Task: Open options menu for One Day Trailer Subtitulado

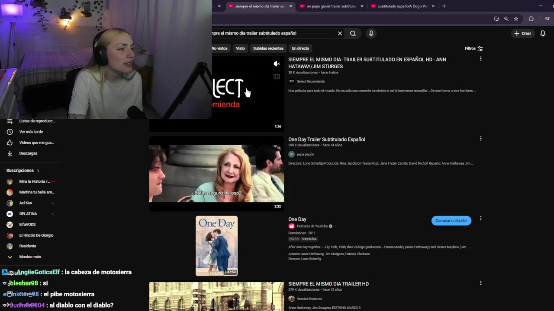Action: (x=480, y=139)
